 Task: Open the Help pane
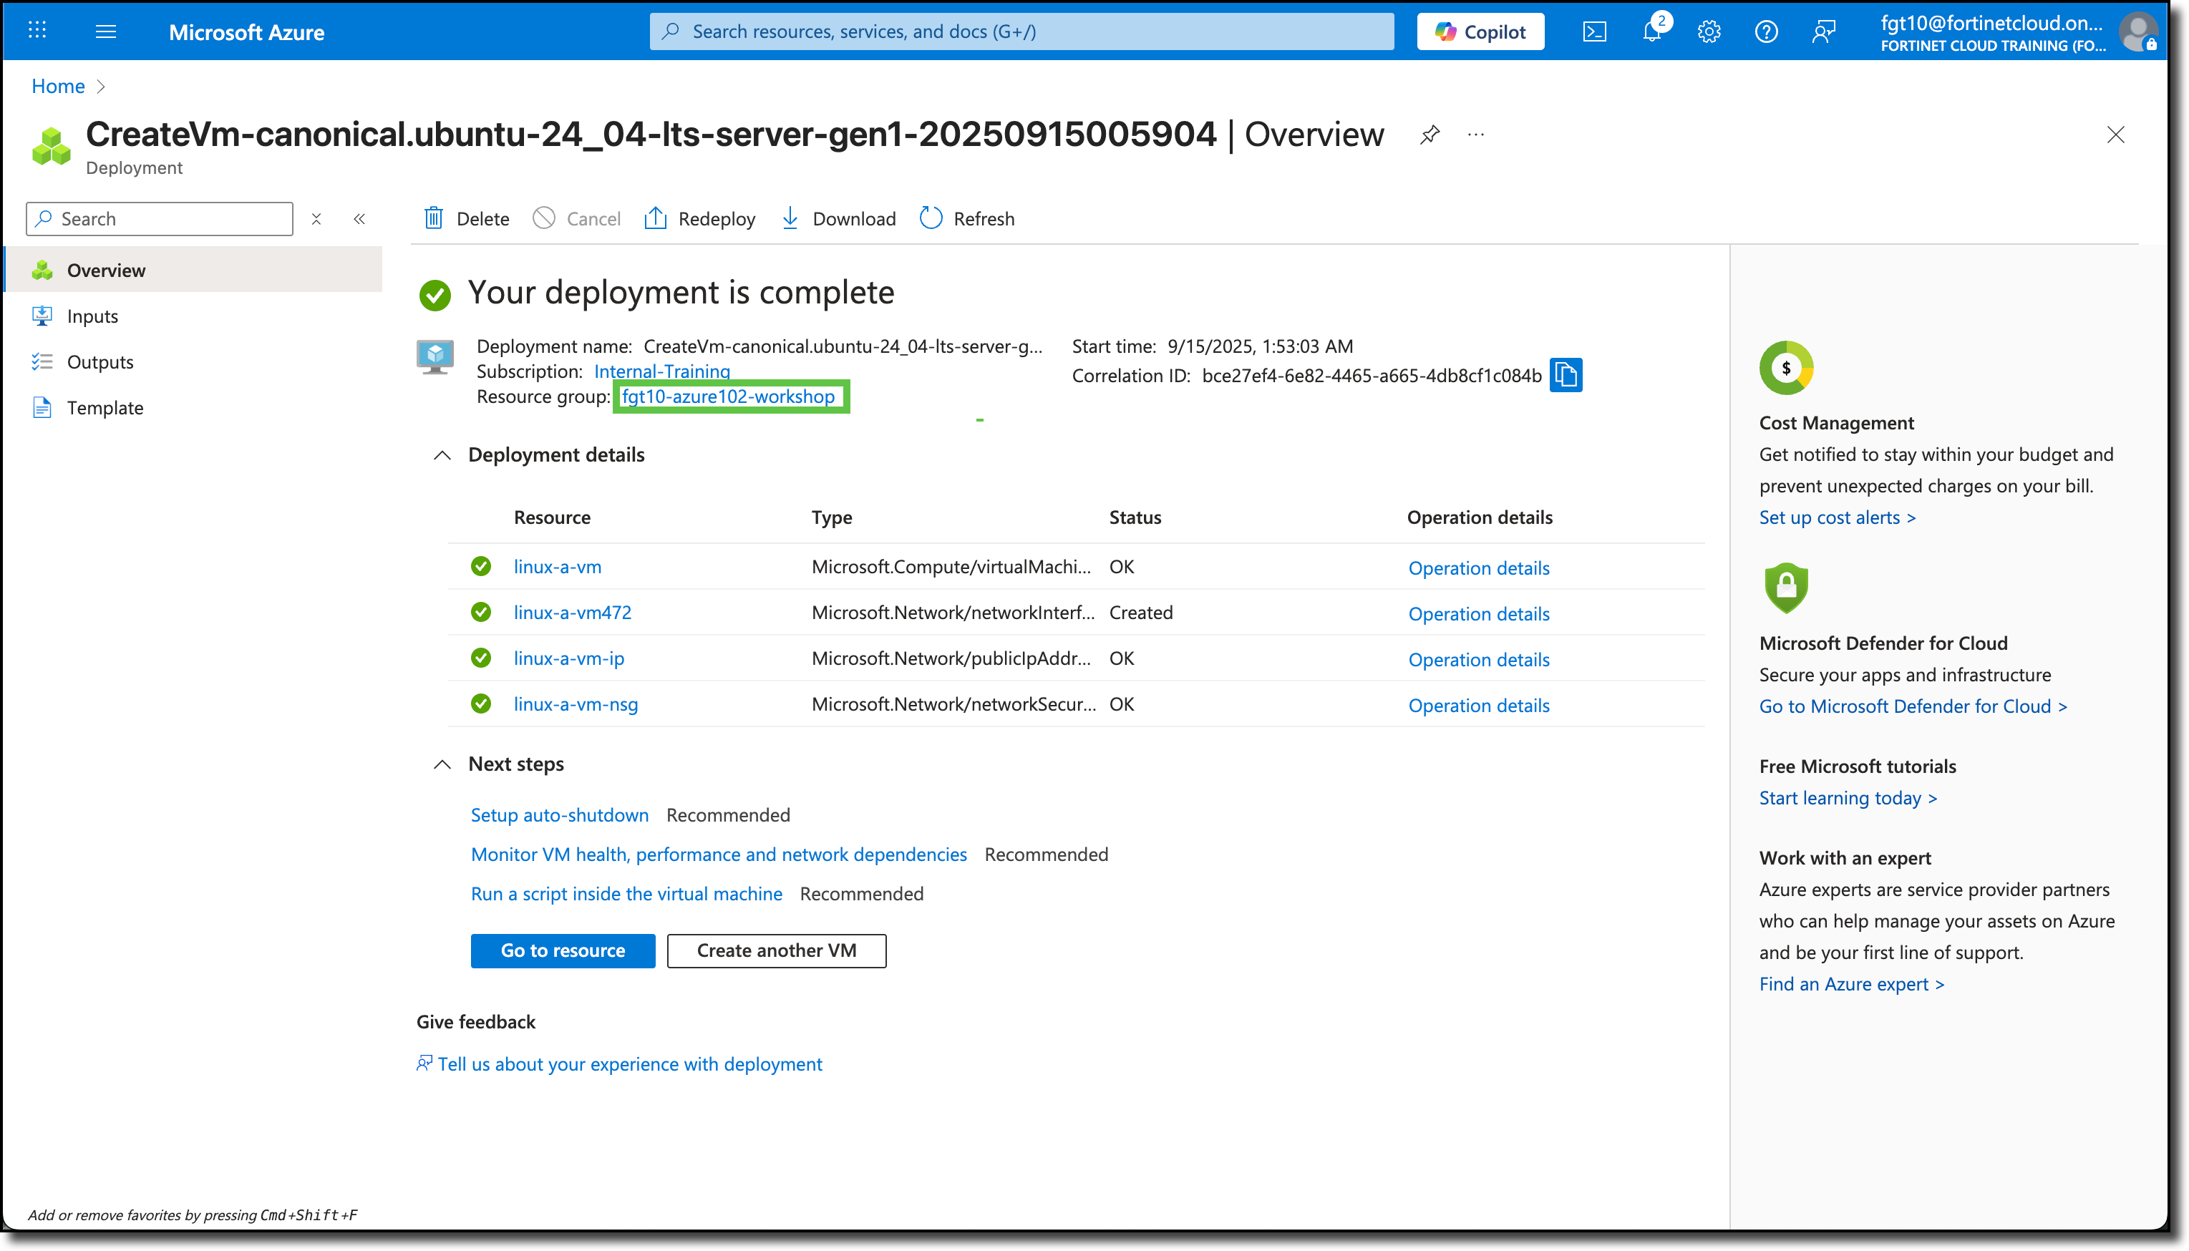(x=1767, y=31)
